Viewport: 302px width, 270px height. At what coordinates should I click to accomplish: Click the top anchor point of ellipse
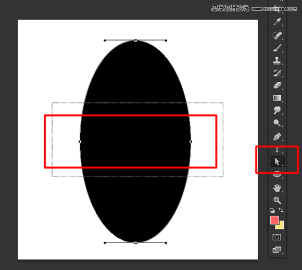pyautogui.click(x=135, y=41)
